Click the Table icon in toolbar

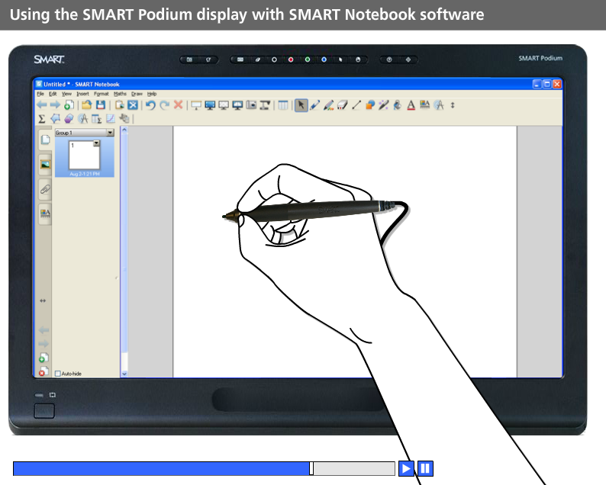click(x=283, y=105)
